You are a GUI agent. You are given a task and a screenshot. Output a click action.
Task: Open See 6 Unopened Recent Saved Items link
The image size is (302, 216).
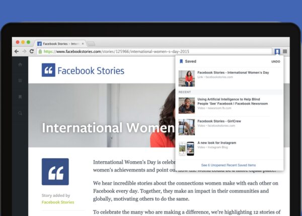pos(229,165)
